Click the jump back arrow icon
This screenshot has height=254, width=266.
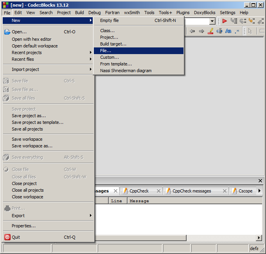click(192, 31)
